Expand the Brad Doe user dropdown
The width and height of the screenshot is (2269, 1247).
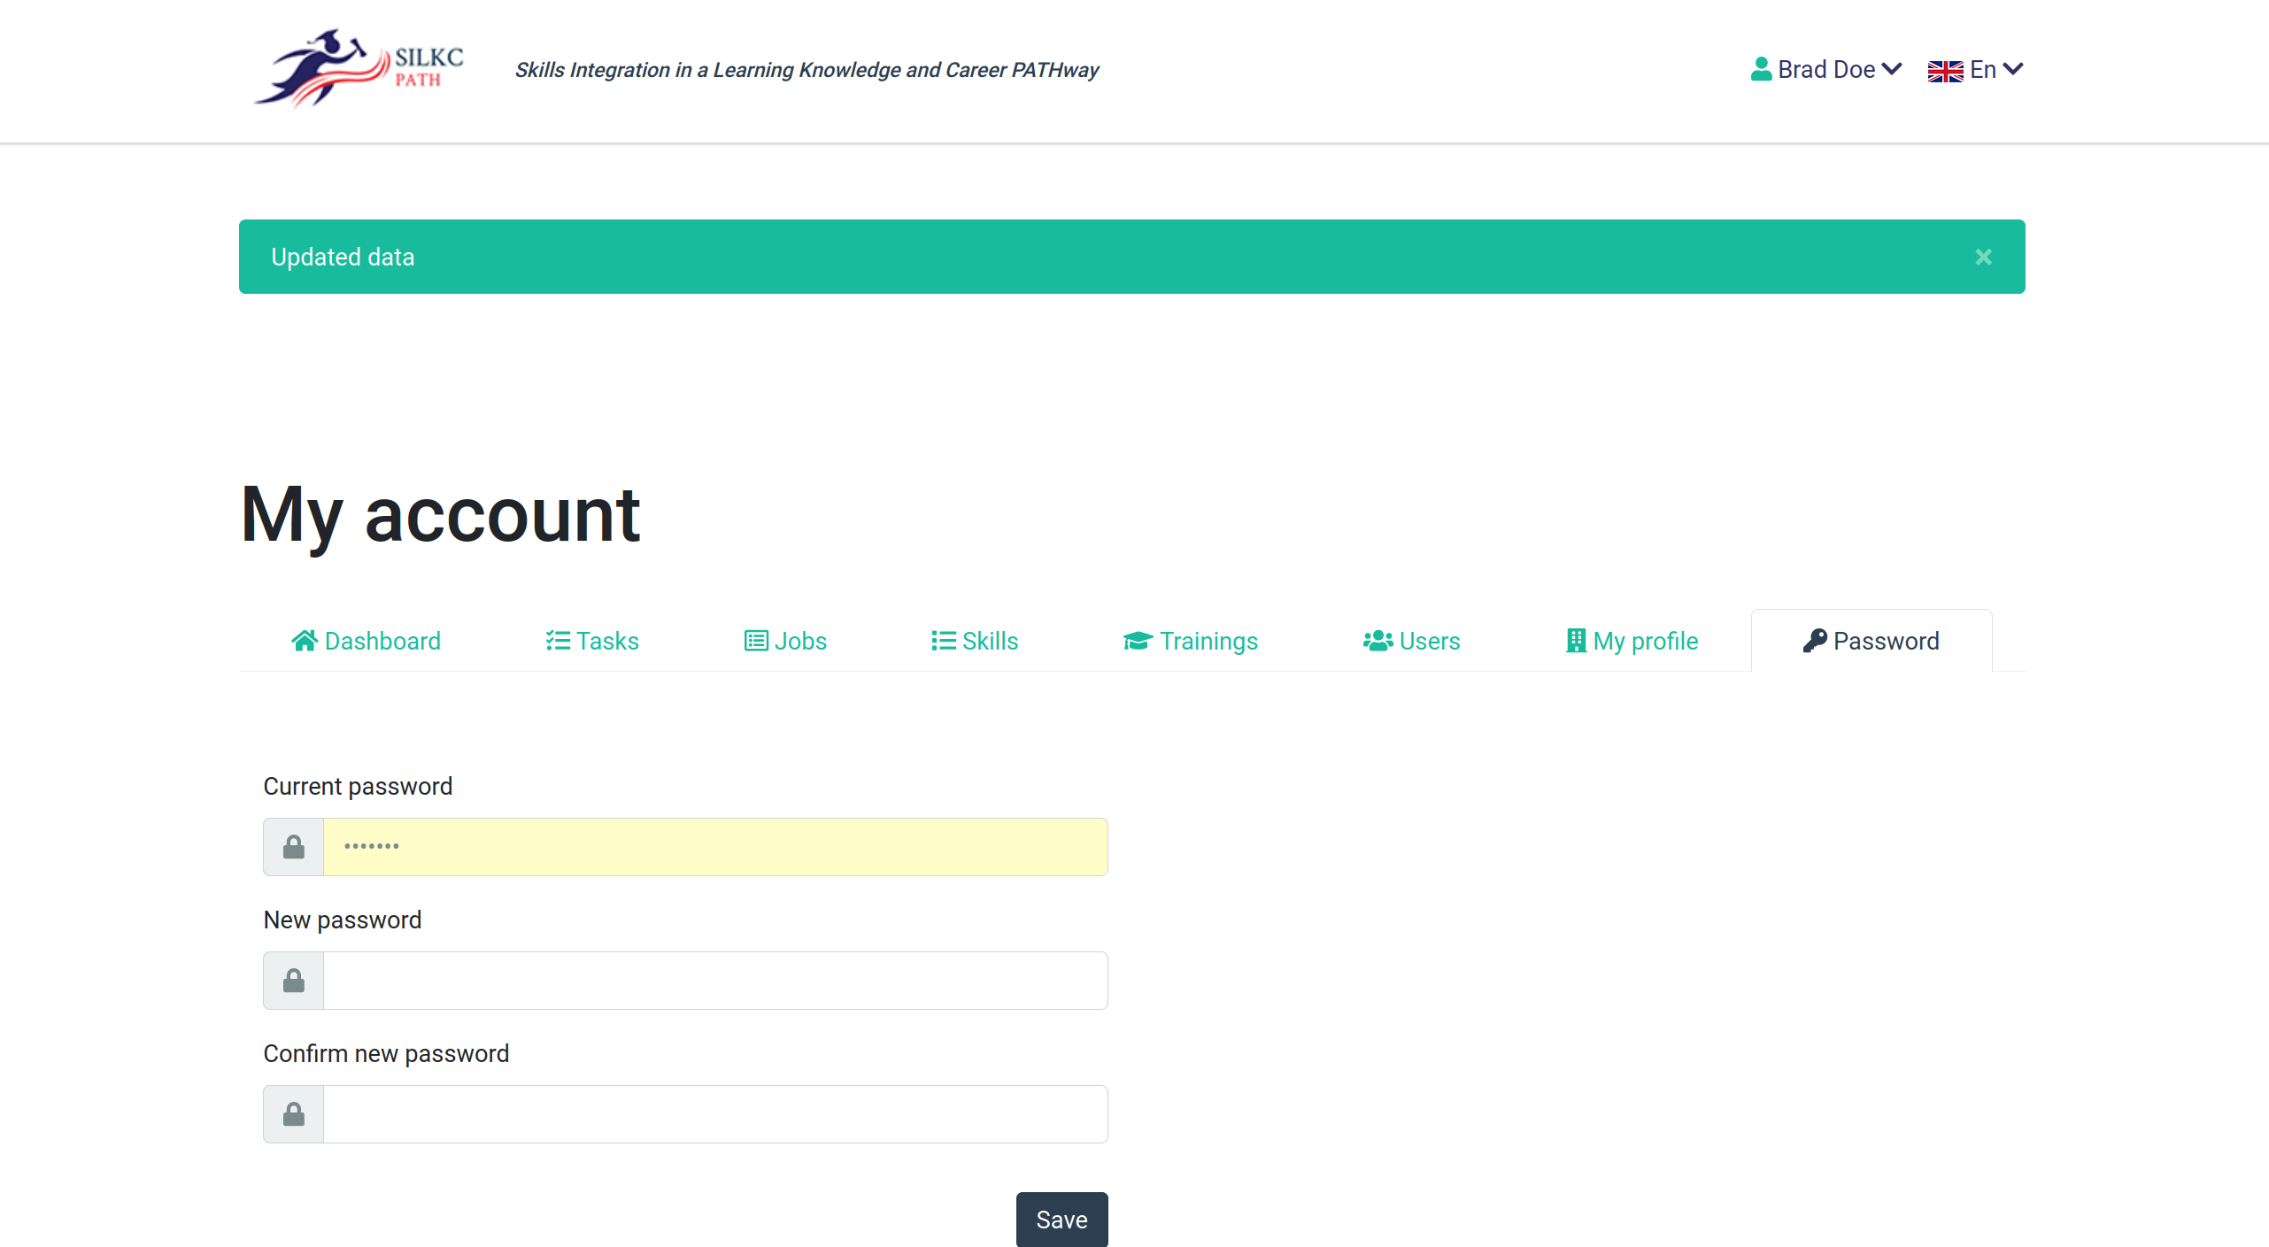pos(1892,69)
